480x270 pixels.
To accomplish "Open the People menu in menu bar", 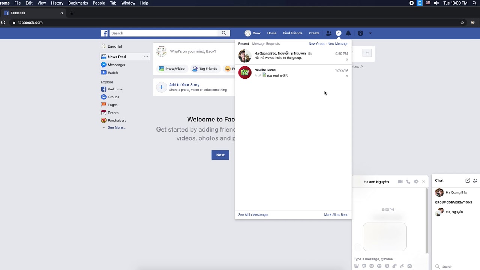I will tap(99, 3).
